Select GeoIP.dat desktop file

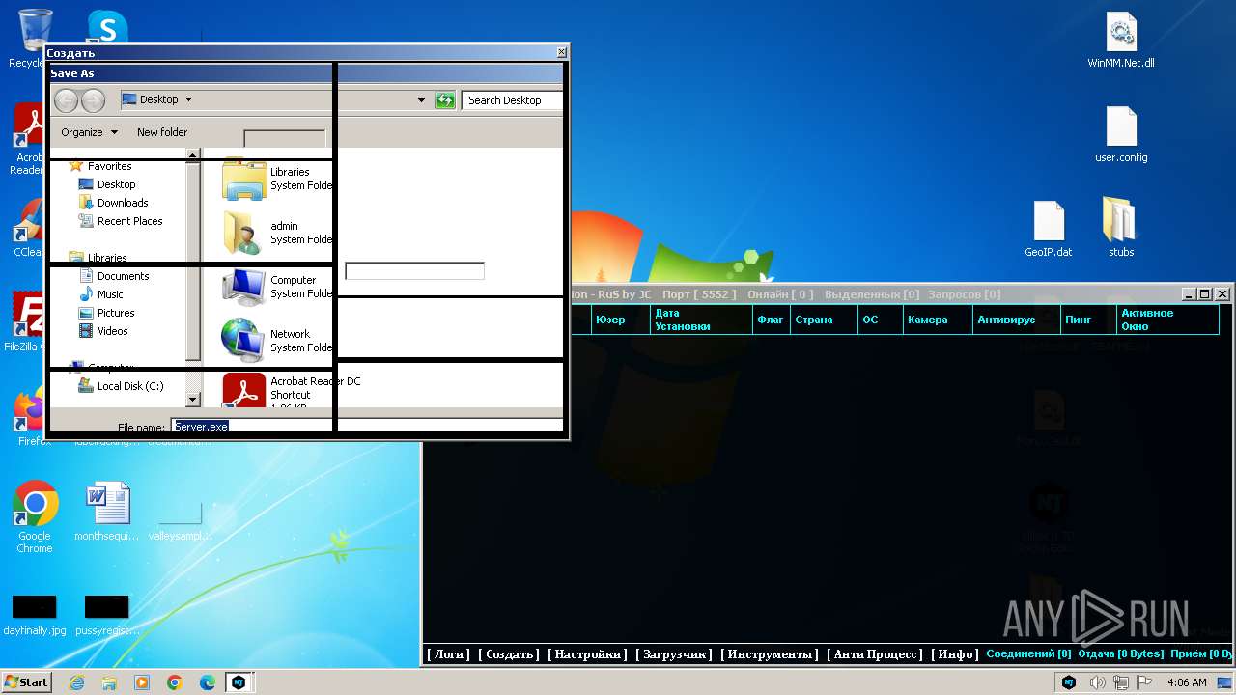1049,230
